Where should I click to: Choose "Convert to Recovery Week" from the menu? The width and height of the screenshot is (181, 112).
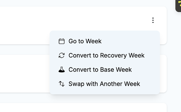107,55
